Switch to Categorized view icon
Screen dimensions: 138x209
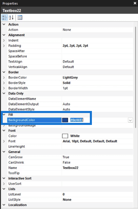(x=5, y=18)
